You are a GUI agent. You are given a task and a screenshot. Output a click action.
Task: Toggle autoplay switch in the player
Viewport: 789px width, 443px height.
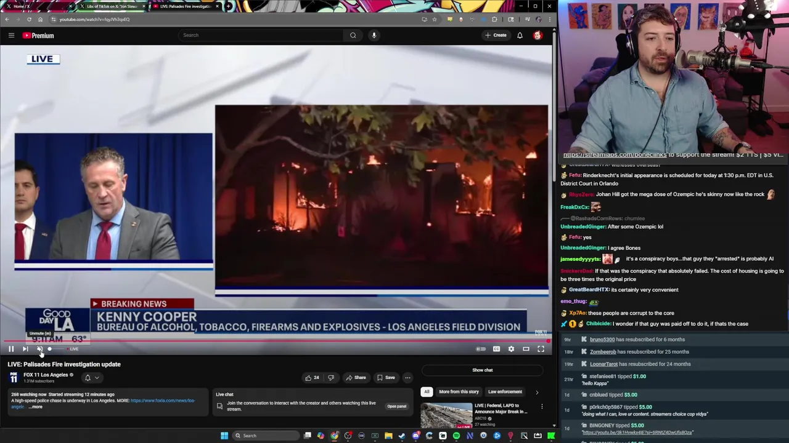[x=481, y=349]
